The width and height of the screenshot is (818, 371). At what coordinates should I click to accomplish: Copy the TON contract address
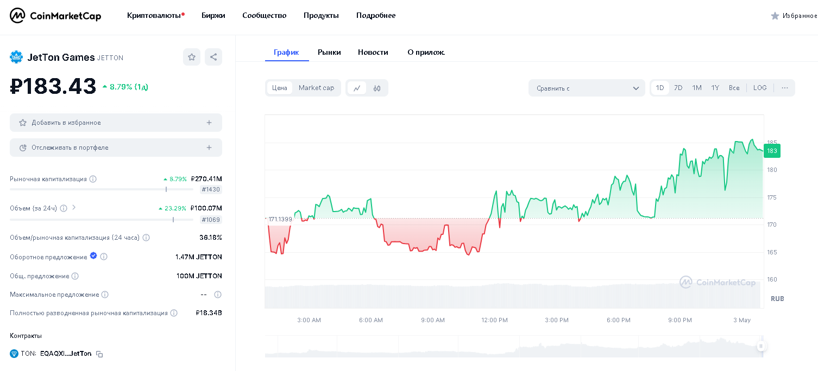(99, 354)
